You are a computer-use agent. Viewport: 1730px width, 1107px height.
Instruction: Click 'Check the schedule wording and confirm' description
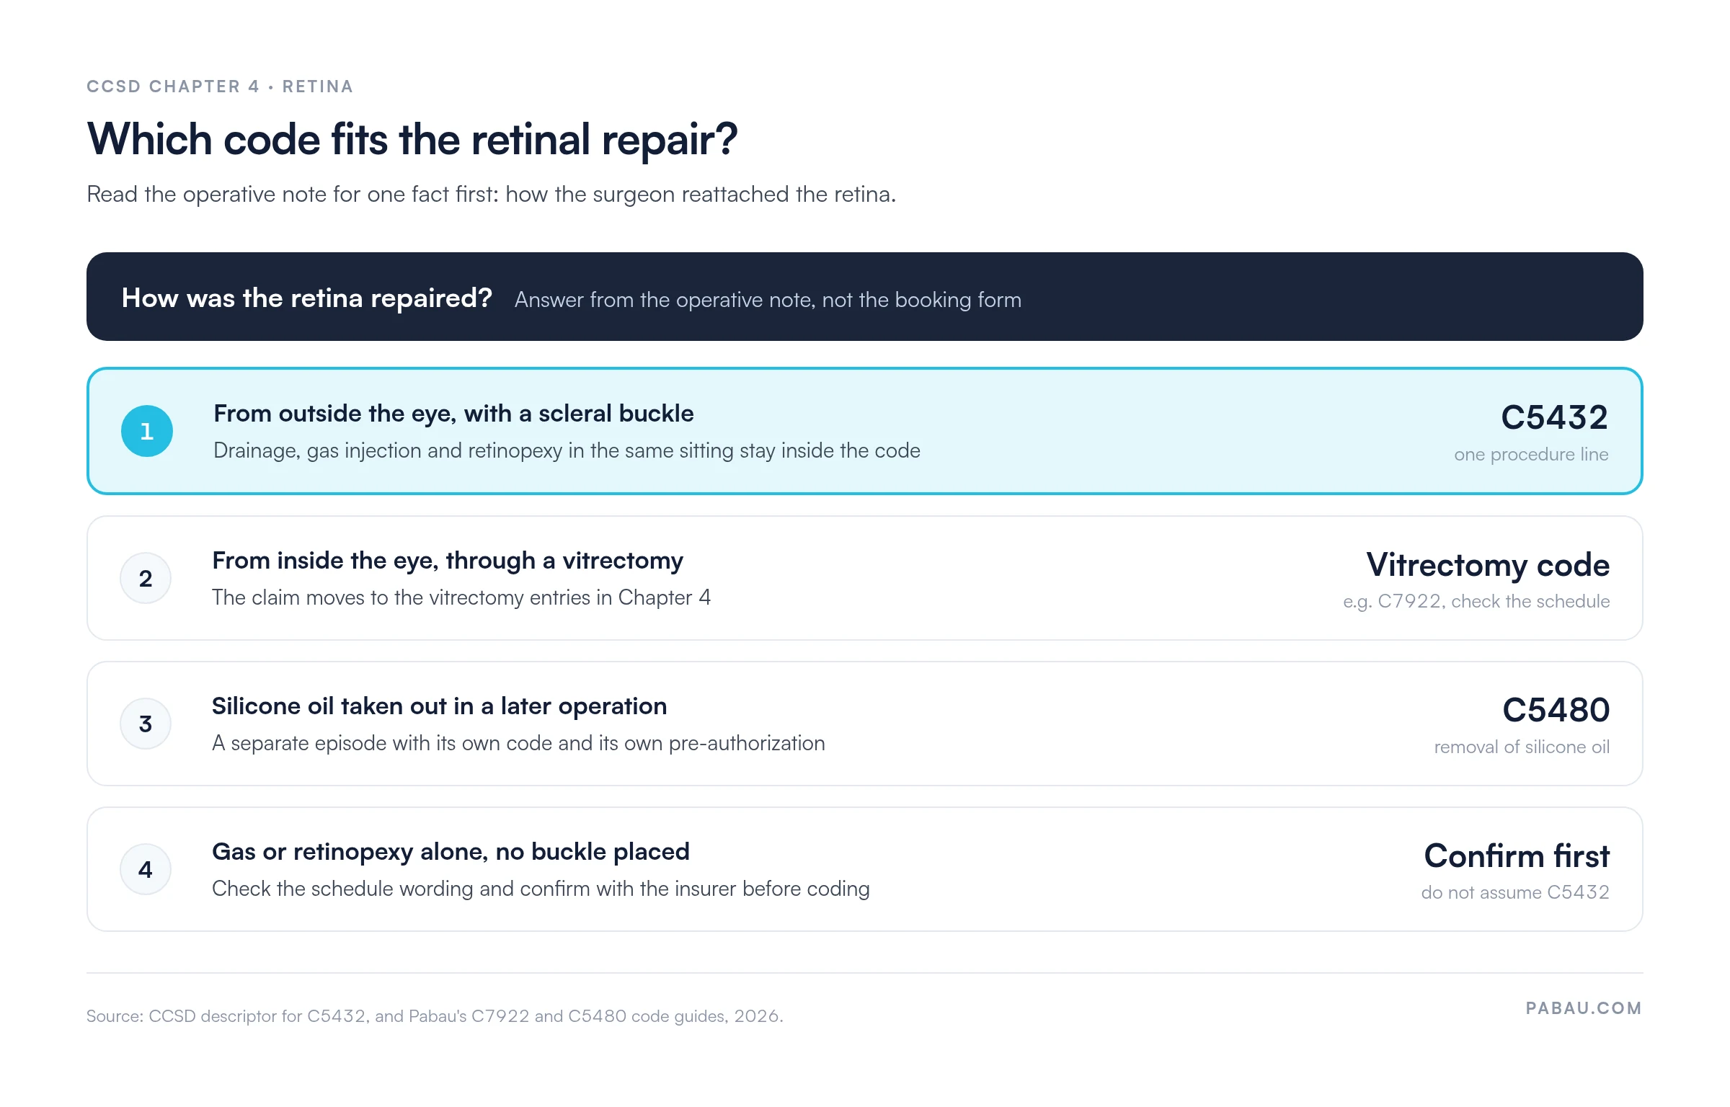pos(541,889)
